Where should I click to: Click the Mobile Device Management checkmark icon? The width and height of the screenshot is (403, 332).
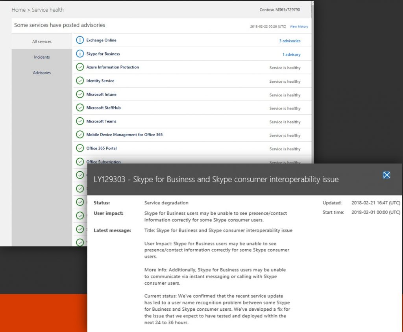point(80,135)
